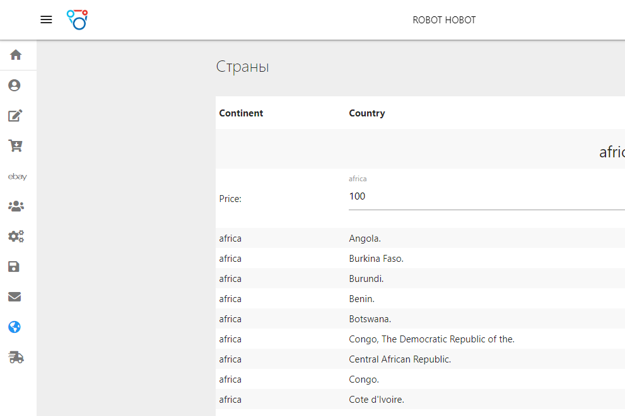This screenshot has width=625, height=416.
Task: Open the hamburger navigation menu
Action: pos(46,20)
